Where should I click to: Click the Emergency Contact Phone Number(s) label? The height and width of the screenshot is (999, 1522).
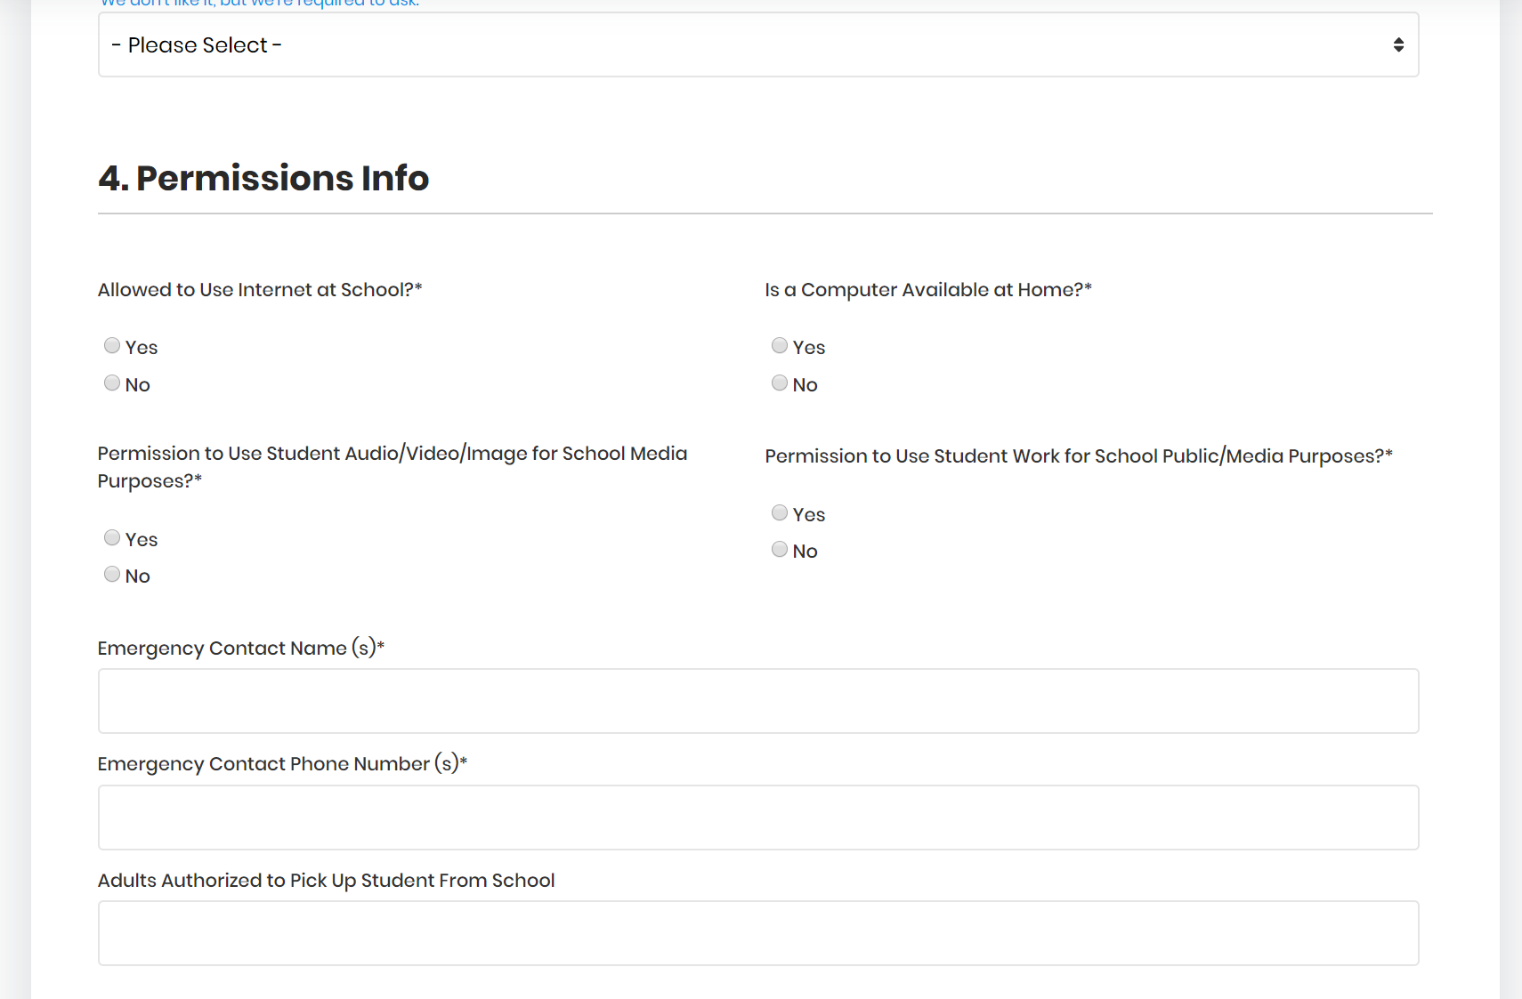click(282, 763)
